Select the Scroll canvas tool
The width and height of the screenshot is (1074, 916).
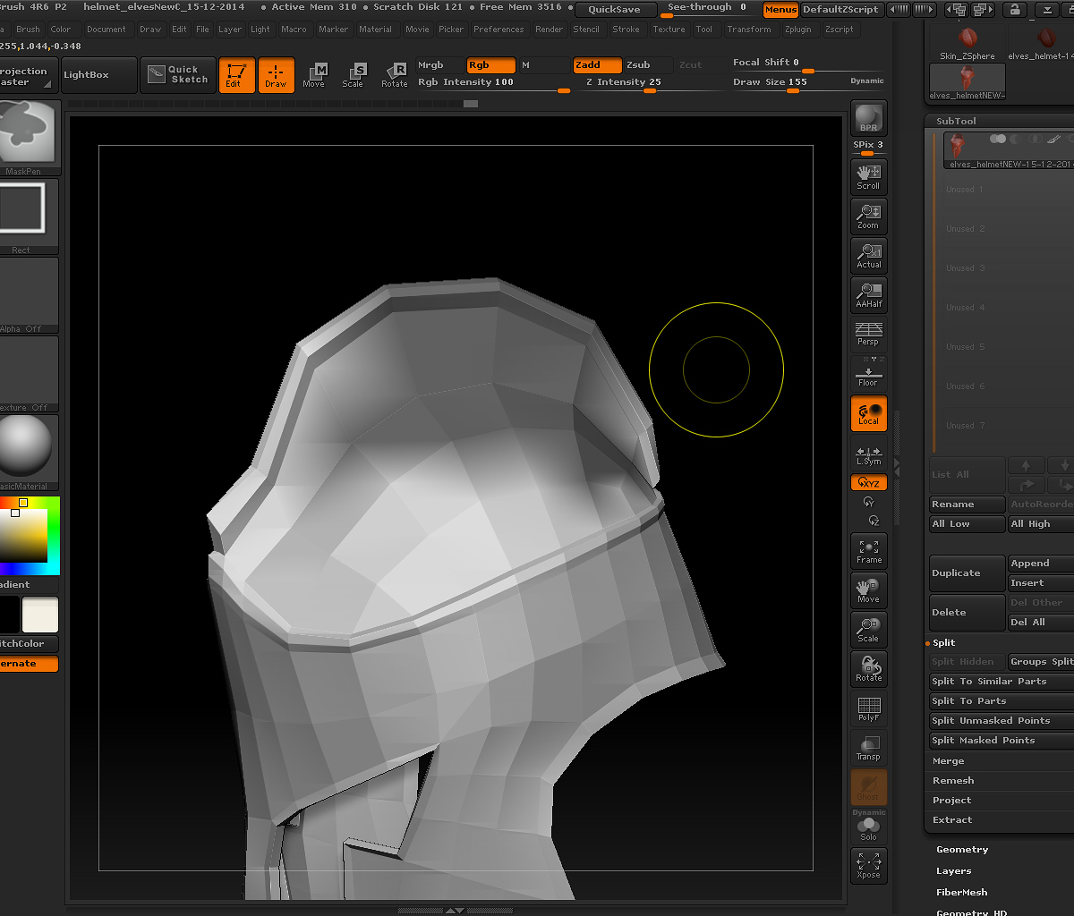pyautogui.click(x=868, y=176)
